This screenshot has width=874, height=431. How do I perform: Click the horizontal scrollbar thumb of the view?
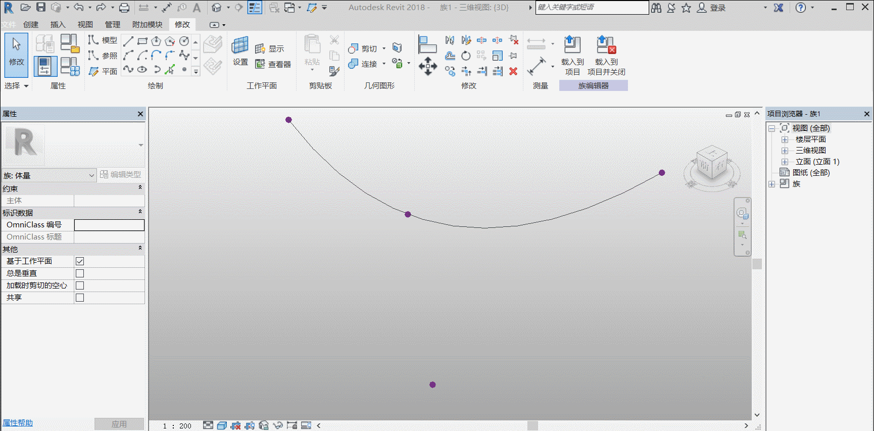pyautogui.click(x=532, y=425)
